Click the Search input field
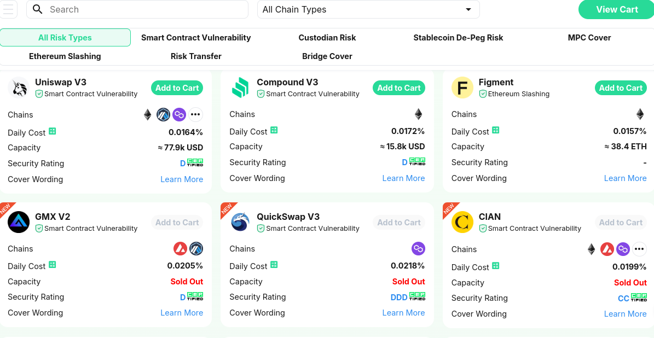 click(x=145, y=9)
